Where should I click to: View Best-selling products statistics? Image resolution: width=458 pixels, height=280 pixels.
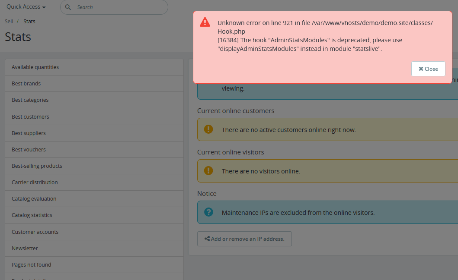point(37,166)
